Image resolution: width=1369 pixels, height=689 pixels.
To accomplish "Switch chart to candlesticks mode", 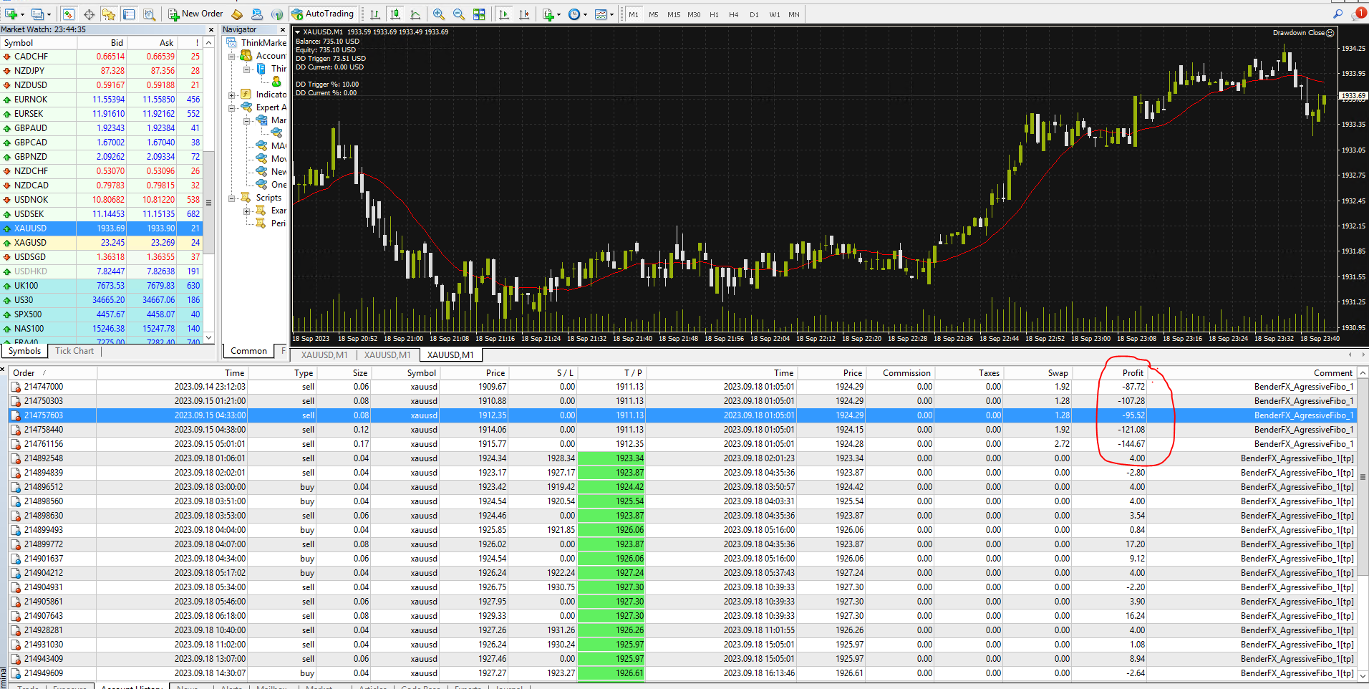I will pyautogui.click(x=395, y=14).
